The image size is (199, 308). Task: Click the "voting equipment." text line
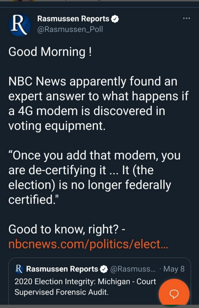[57, 126]
